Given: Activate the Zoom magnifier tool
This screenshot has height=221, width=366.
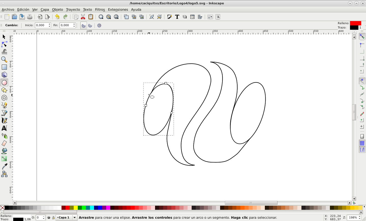Looking at the screenshot, I should click(x=4, y=60).
